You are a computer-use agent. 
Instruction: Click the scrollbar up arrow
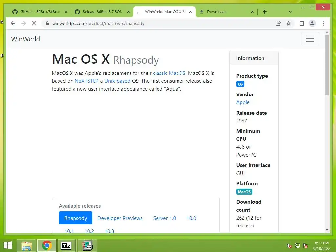pos(327,33)
